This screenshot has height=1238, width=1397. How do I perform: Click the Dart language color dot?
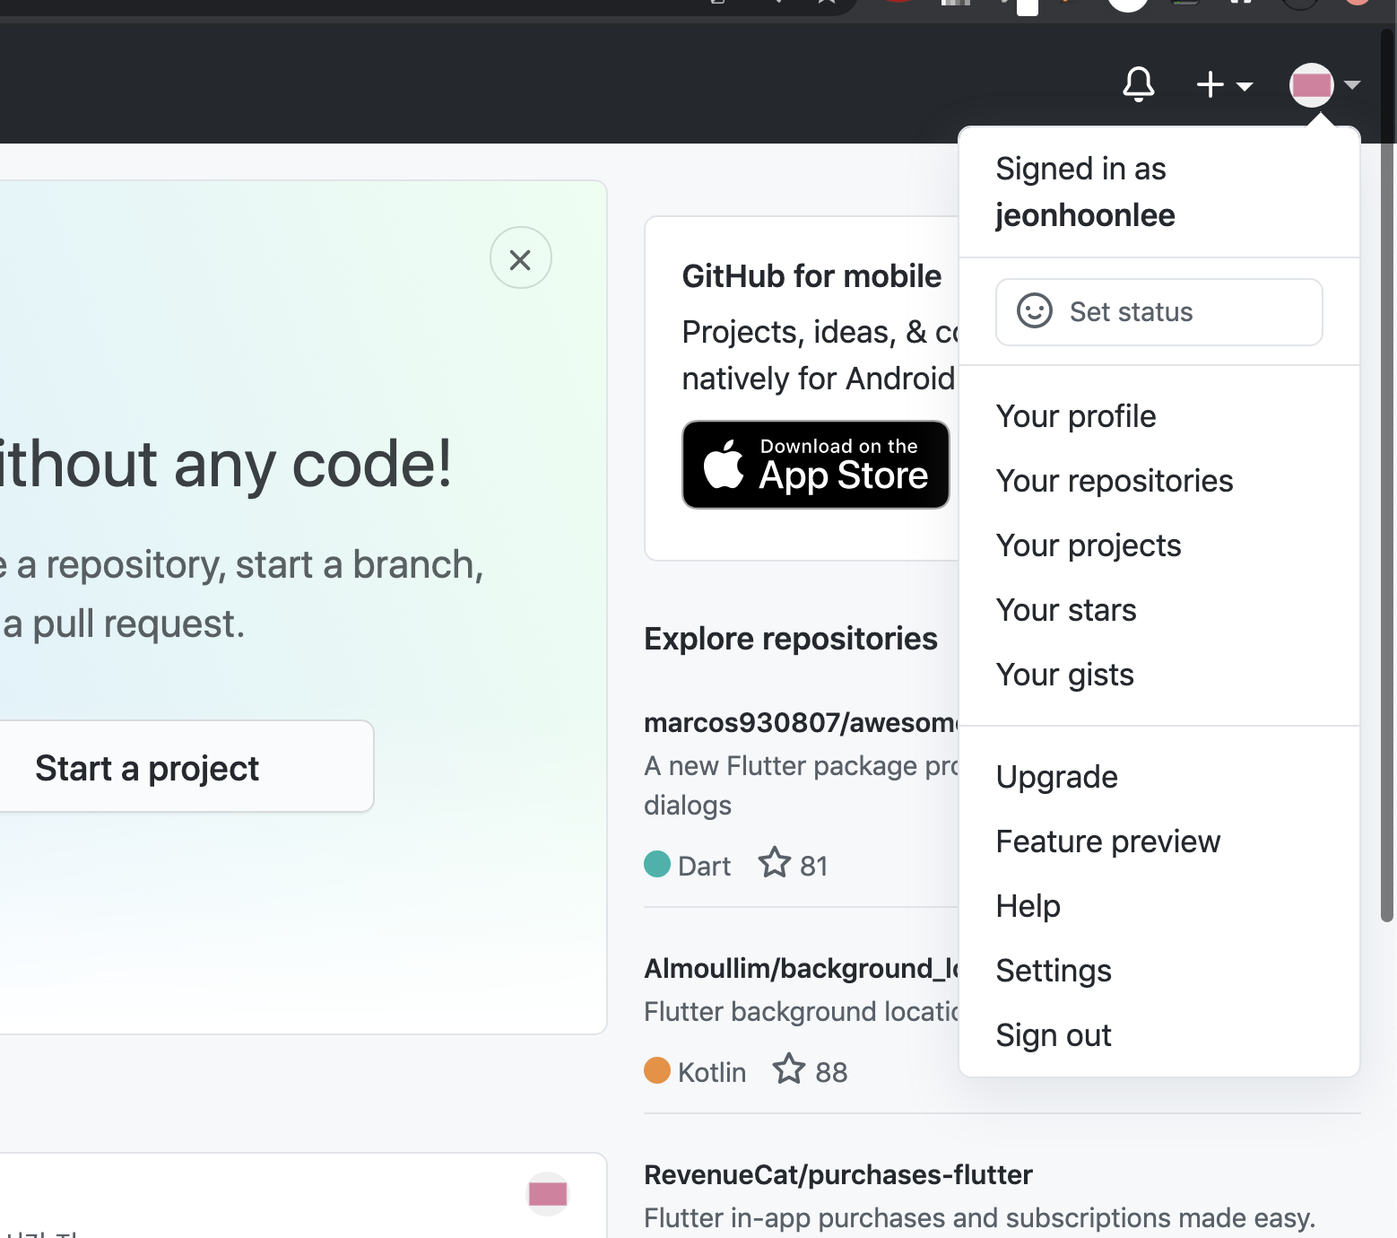[657, 864]
